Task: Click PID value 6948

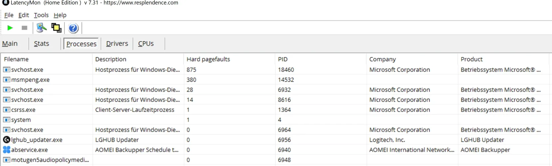Action: (284, 160)
